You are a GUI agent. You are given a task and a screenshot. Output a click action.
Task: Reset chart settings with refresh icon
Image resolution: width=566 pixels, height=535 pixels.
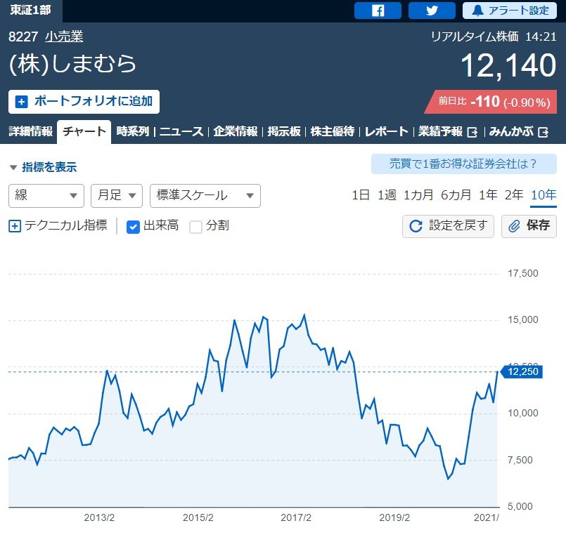[x=416, y=226]
